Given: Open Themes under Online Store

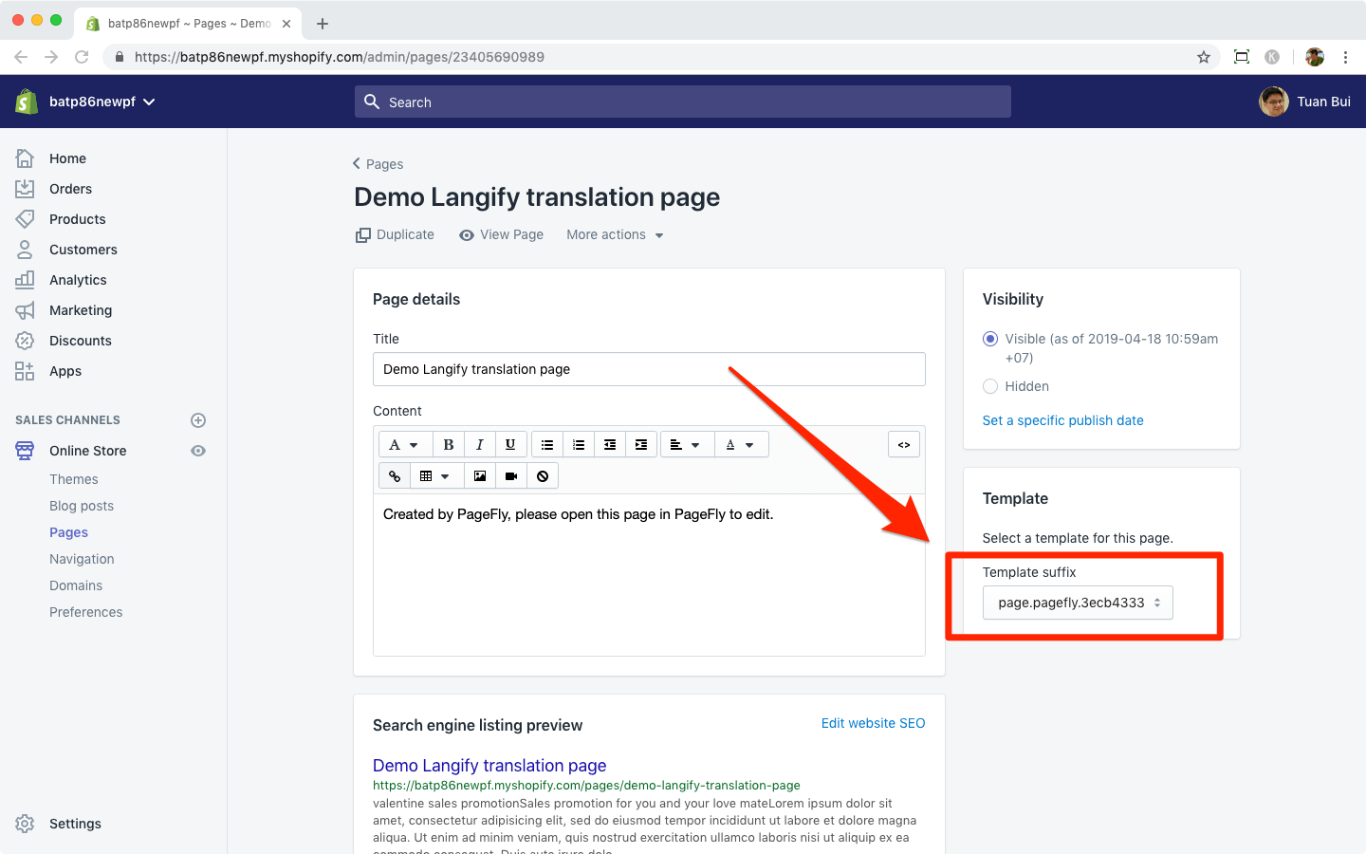Looking at the screenshot, I should coord(74,479).
